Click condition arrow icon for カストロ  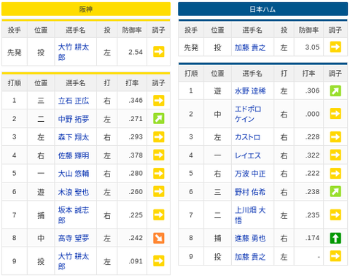pos(335,137)
